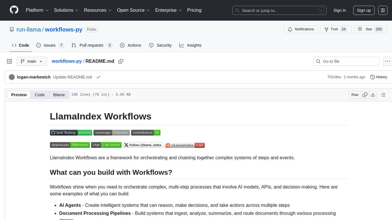This screenshot has width=392, height=220.
Task: View the file History
Action: (378, 77)
